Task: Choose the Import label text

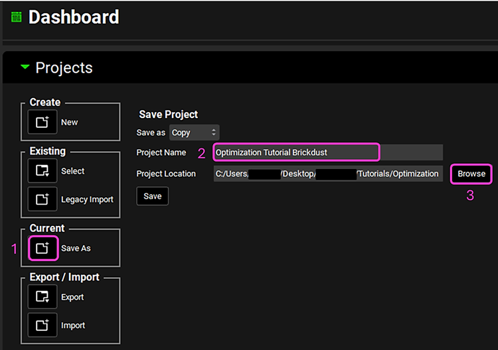Action: pyautogui.click(x=73, y=325)
